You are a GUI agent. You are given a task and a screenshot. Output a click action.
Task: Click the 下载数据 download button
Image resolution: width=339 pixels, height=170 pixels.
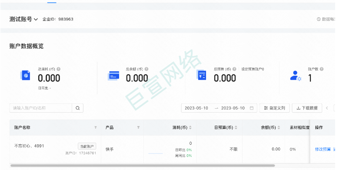pos(307,108)
